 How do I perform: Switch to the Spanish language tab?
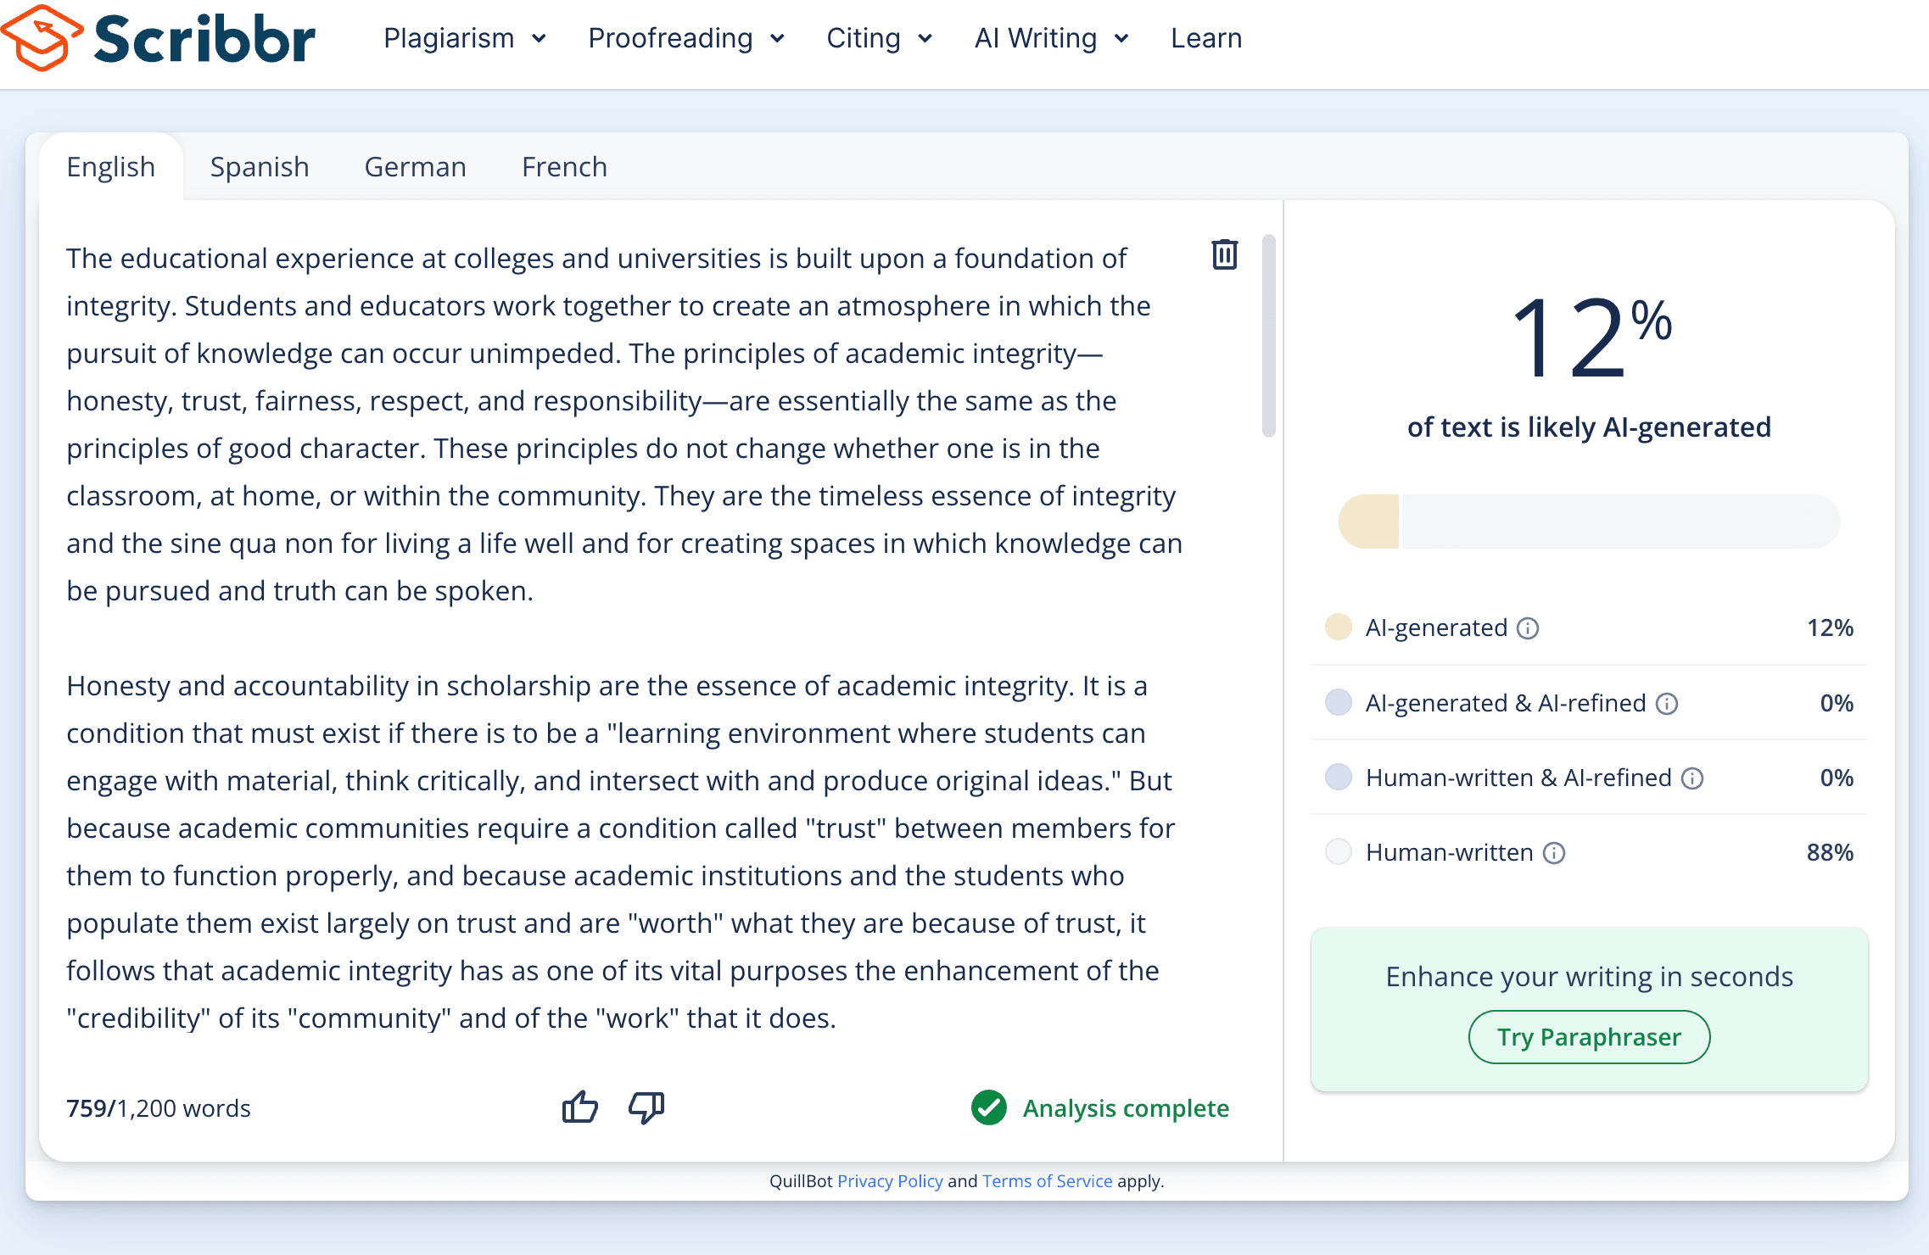tap(260, 167)
